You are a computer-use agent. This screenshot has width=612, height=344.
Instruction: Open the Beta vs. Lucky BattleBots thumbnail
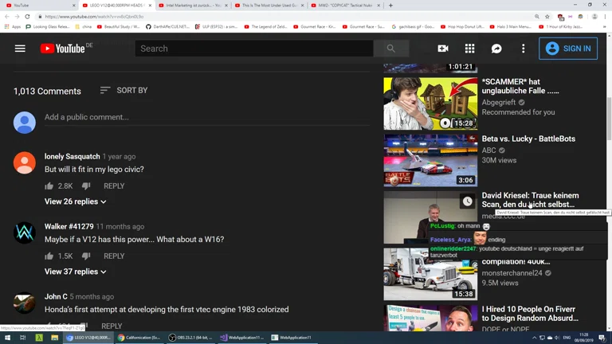430,160
